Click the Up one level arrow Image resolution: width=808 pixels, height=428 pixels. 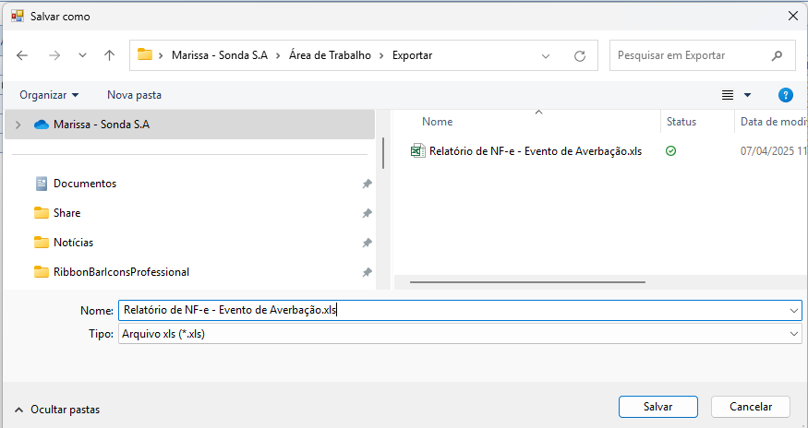point(109,55)
